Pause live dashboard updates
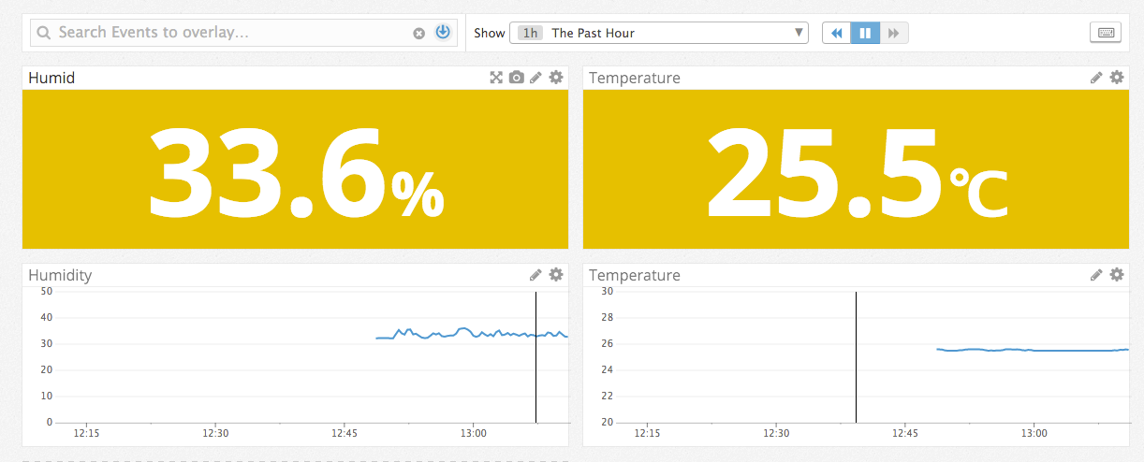This screenshot has width=1144, height=462. click(865, 33)
